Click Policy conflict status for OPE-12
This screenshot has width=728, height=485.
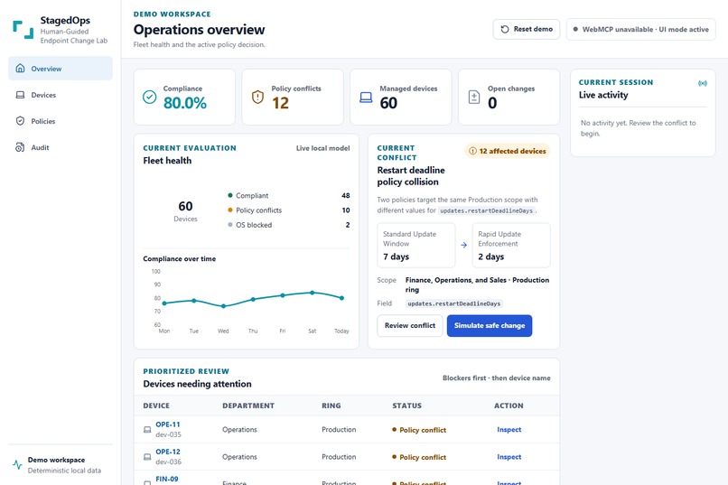tap(419, 457)
